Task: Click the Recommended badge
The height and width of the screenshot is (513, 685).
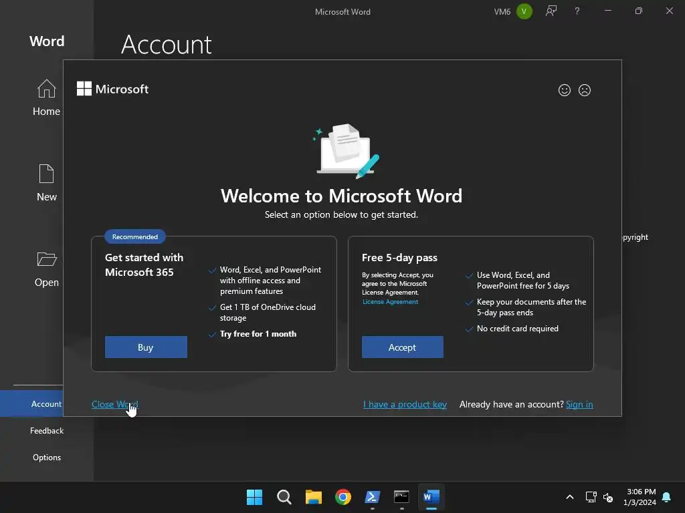Action: coord(135,237)
